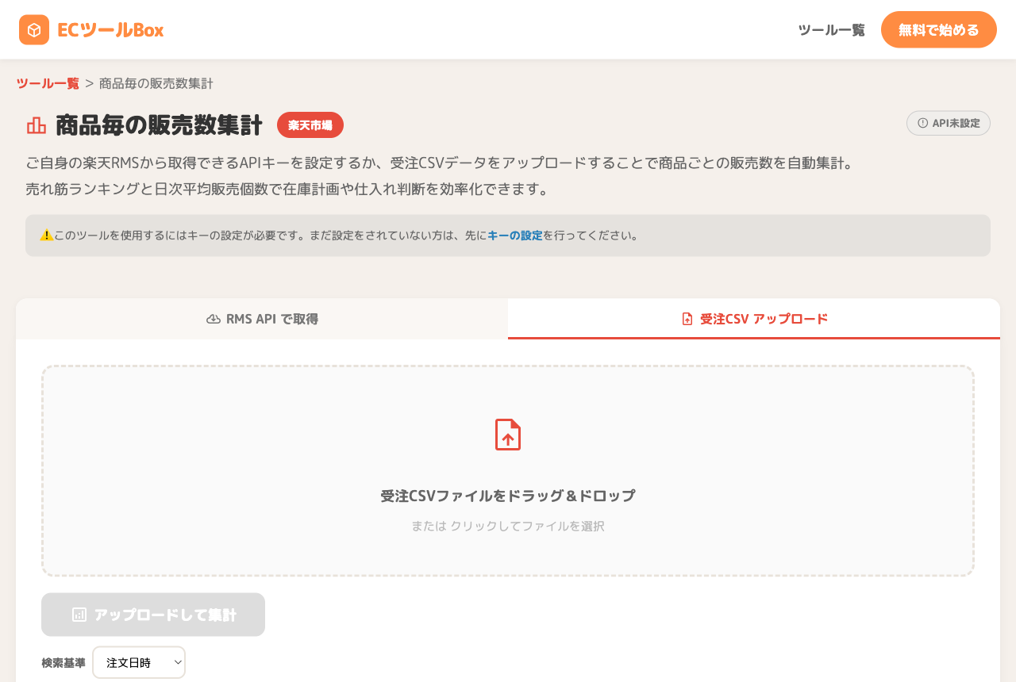Click the 楽天市場 badge
Image resolution: width=1016 pixels, height=682 pixels.
pyautogui.click(x=310, y=125)
